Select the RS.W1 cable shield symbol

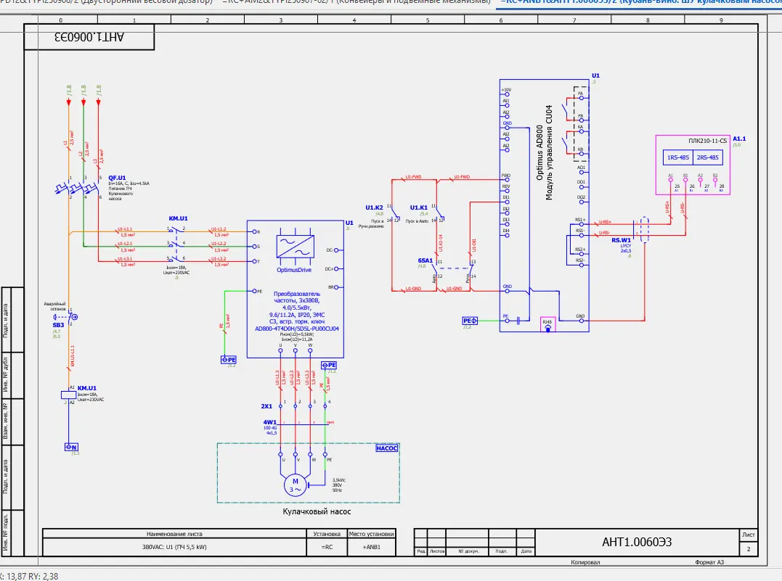click(x=644, y=230)
